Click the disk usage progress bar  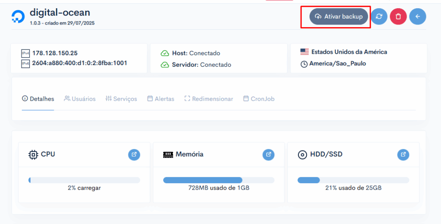pyautogui.click(x=353, y=180)
